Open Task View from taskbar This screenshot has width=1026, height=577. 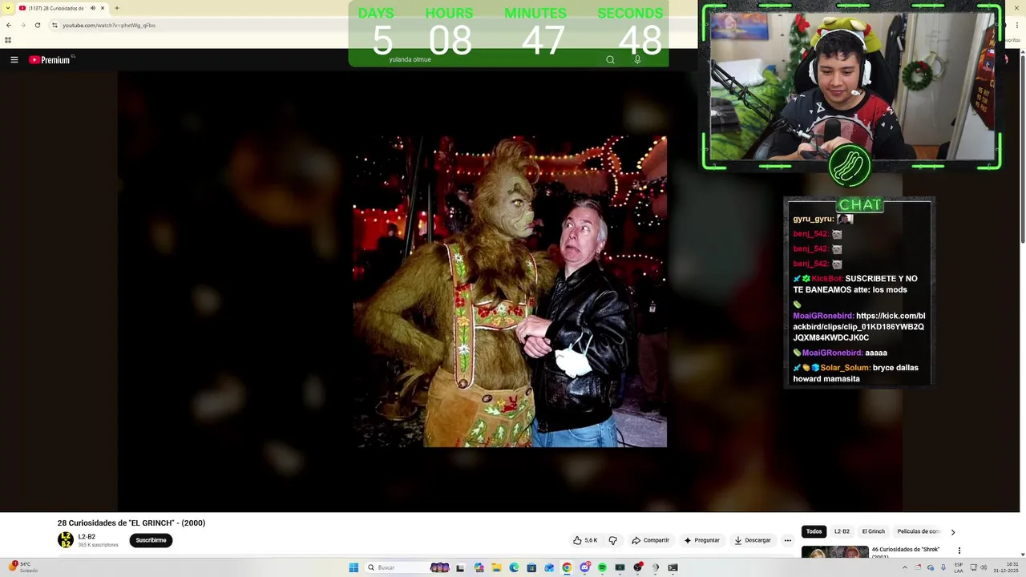click(460, 567)
